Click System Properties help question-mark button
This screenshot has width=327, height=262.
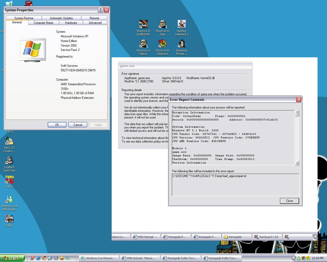pyautogui.click(x=100, y=10)
